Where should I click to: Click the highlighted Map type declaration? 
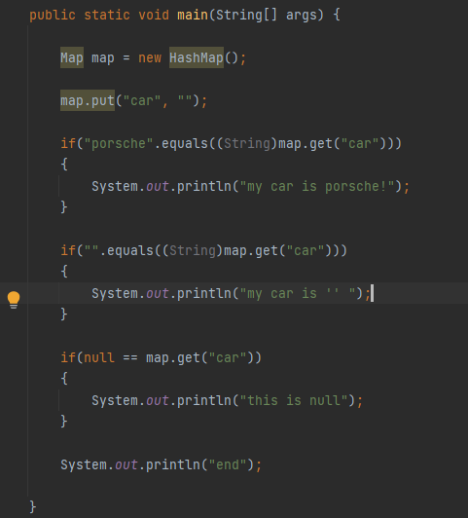coord(72,57)
